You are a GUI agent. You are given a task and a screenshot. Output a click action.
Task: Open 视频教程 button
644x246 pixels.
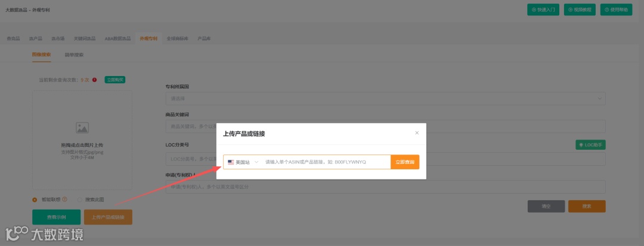tap(580, 10)
